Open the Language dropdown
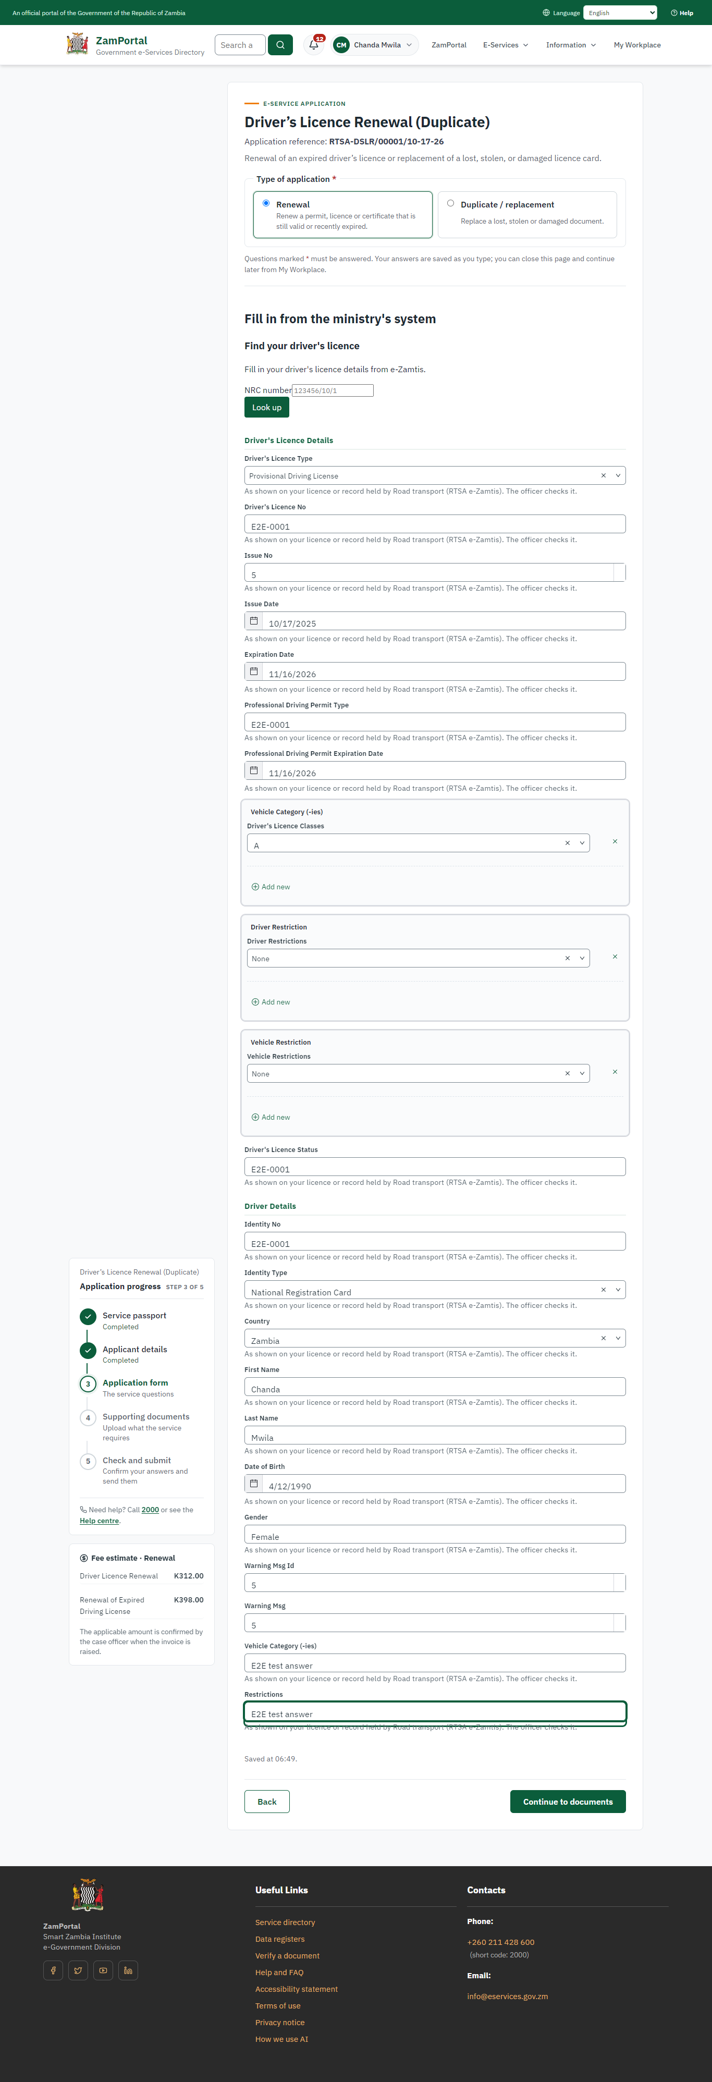Screen dimensions: 712x2082 [x=621, y=13]
